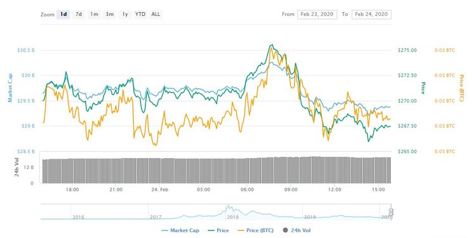Screen dimensions: 476x238
Task: Click the 2019 region in navigator
Action: pyautogui.click(x=310, y=217)
